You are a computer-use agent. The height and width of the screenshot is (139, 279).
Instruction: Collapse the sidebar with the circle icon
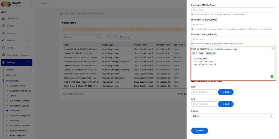click(31, 4)
